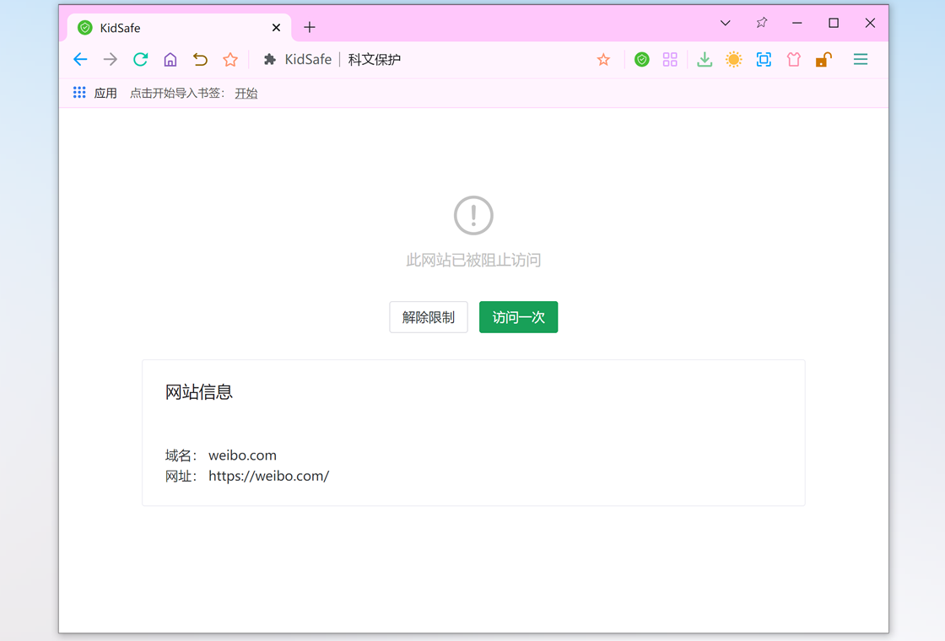Toggle brightness mode with the sun icon
The width and height of the screenshot is (945, 641).
point(733,59)
